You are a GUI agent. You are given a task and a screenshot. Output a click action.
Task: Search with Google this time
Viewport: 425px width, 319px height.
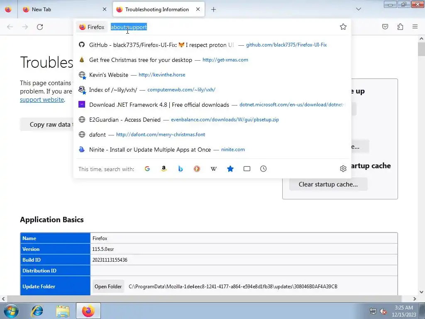[147, 169]
